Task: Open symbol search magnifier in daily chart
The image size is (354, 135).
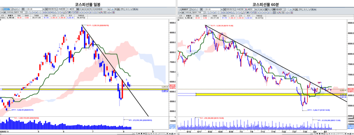Action: (x=14, y=9)
